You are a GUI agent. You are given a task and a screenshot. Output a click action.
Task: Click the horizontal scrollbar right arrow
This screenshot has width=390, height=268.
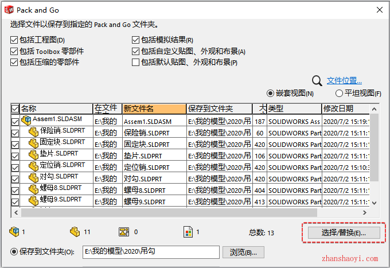[365, 212]
